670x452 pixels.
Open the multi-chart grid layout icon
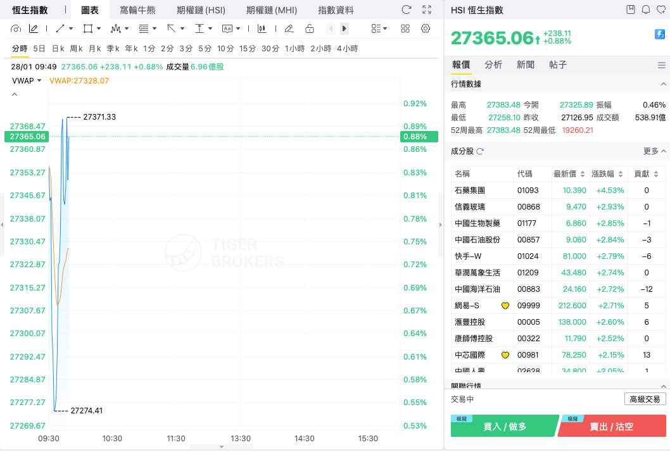(x=405, y=28)
